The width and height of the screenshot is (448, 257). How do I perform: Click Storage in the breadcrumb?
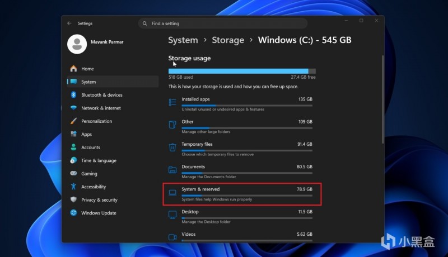228,40
